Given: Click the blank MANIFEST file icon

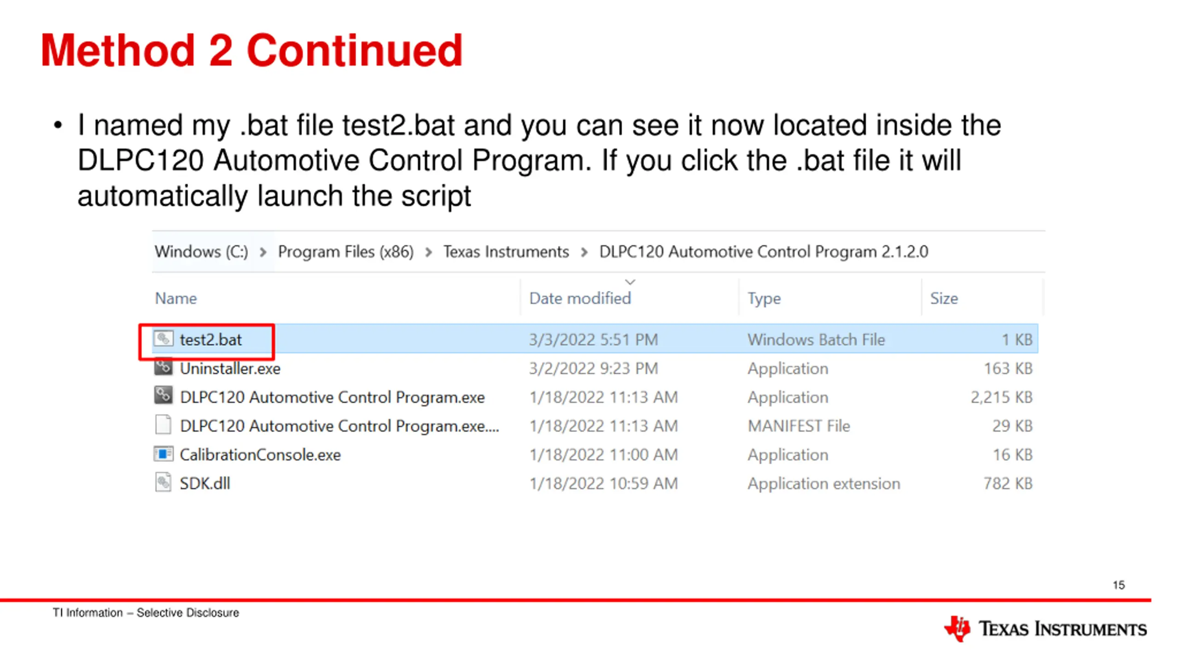Looking at the screenshot, I should (x=163, y=425).
